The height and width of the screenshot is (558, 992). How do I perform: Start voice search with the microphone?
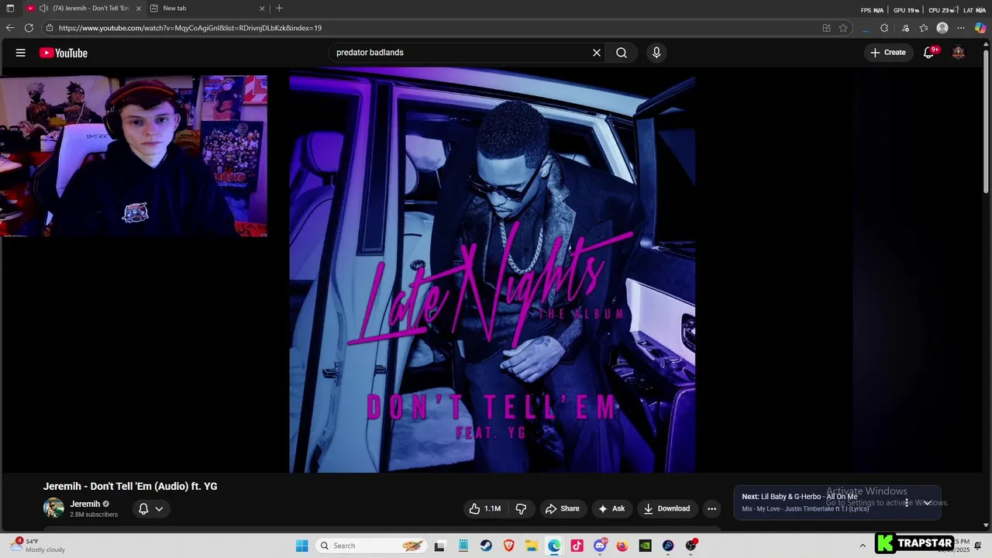(x=656, y=53)
